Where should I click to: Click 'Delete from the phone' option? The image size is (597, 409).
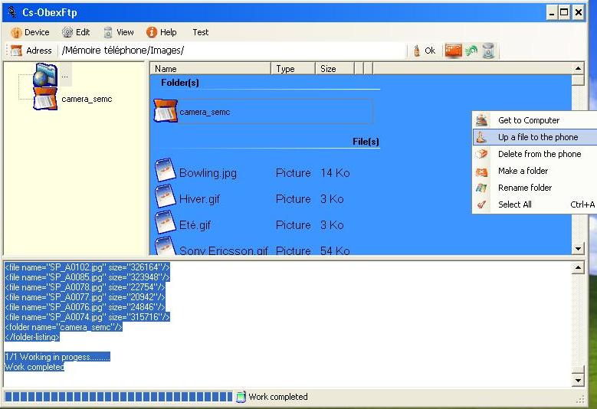(x=539, y=154)
